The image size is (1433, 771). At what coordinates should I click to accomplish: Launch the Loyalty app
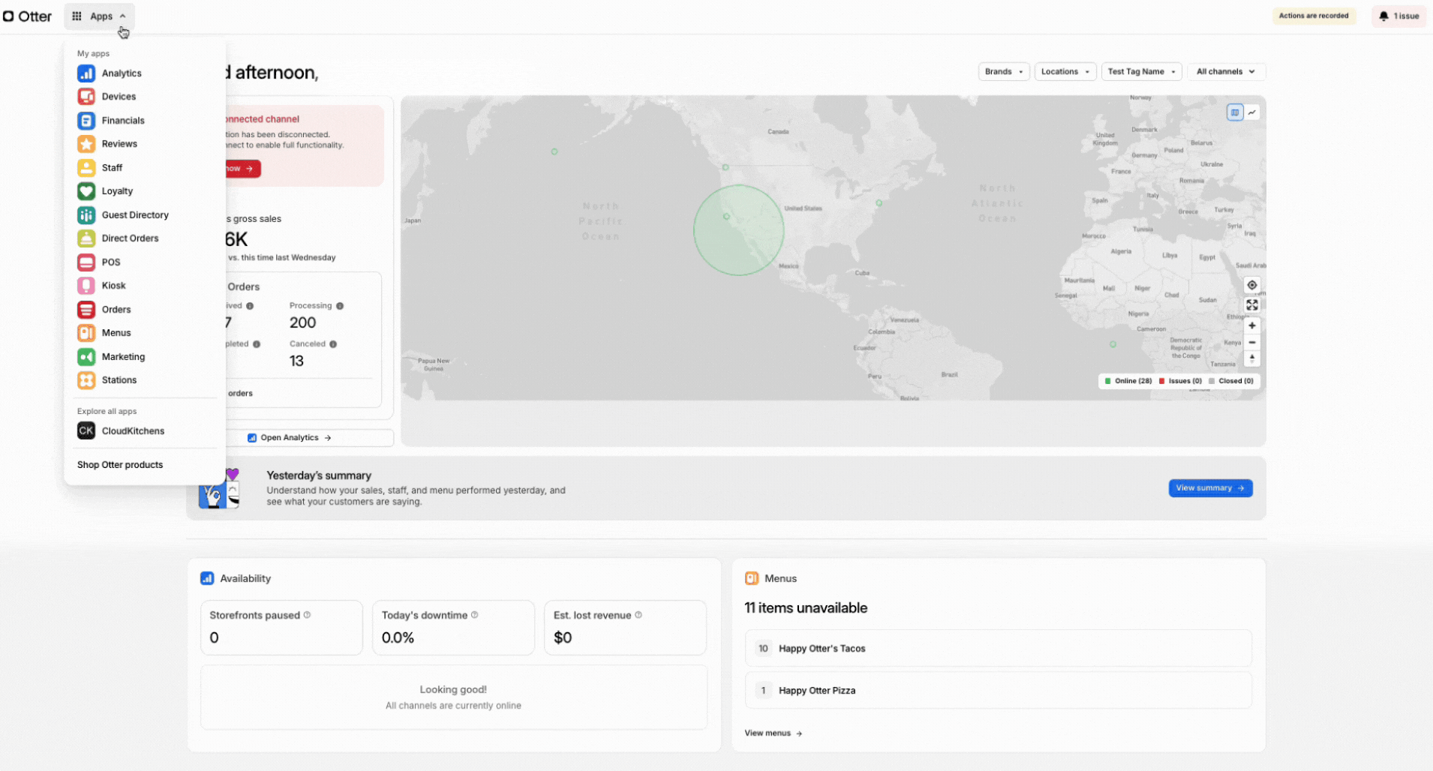(117, 191)
